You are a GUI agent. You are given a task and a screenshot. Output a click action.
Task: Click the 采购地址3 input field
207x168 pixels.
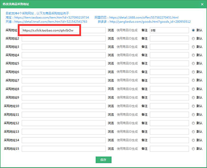63,47
